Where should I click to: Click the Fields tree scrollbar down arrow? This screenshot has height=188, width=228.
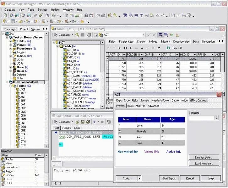click(x=102, y=107)
